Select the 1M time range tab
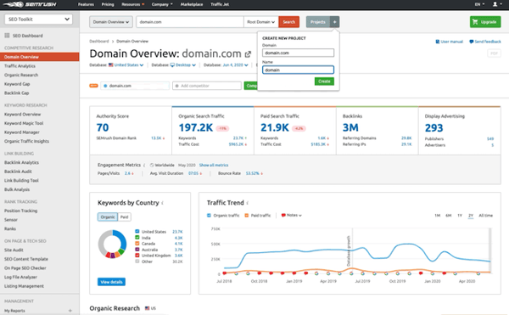Viewport: 509px width, 315px height. pos(437,216)
